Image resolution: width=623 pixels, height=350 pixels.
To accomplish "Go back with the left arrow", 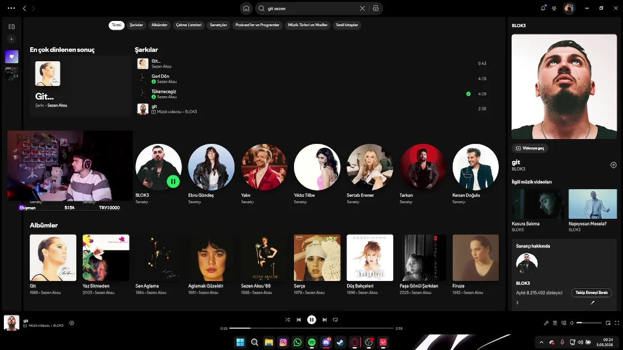I will (x=24, y=8).
